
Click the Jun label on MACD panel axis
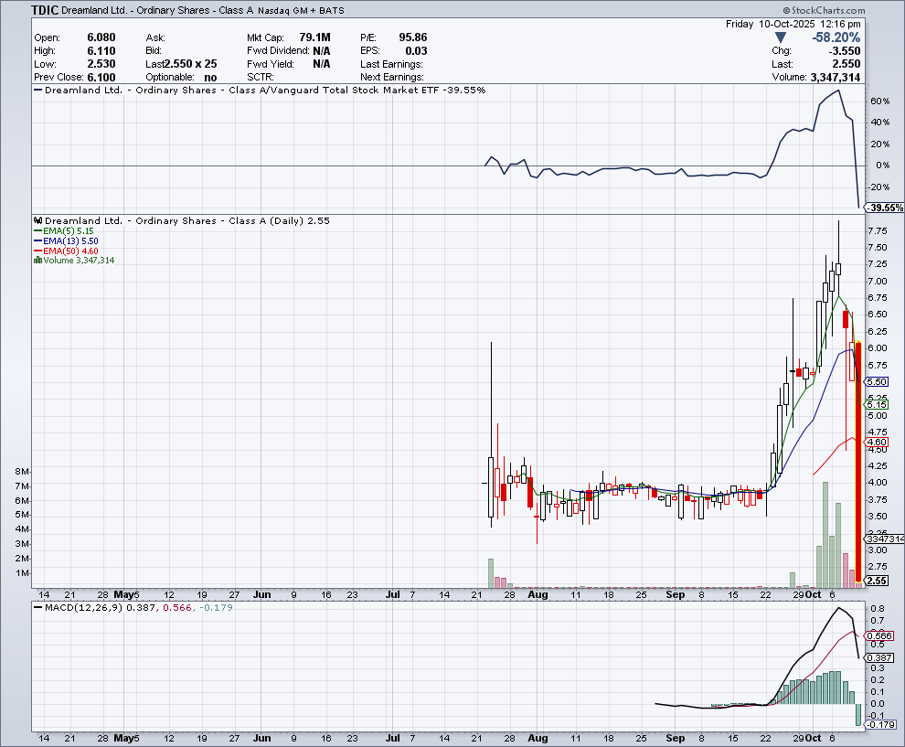(262, 738)
